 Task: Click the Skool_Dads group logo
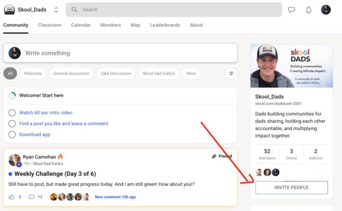pyautogui.click(x=9, y=9)
